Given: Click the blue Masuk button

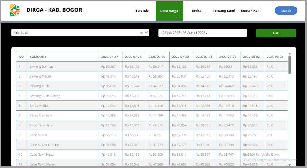Looking at the screenshot, I should pyautogui.click(x=286, y=10).
